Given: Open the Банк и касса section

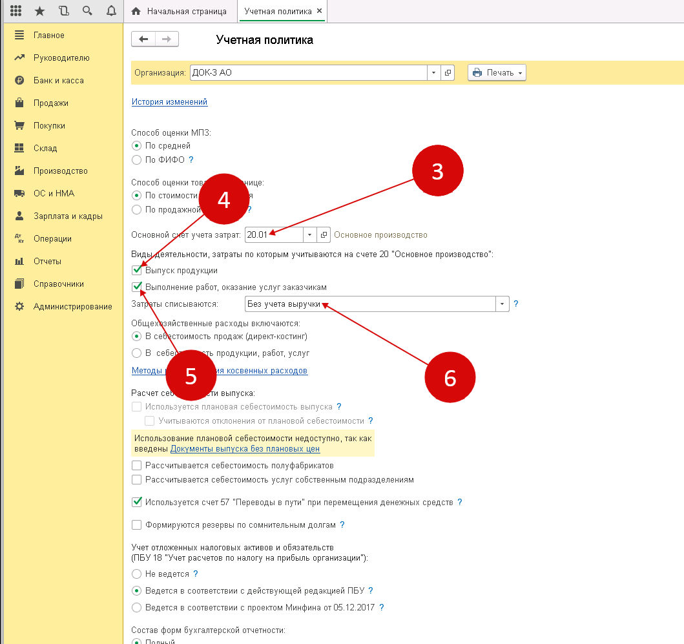Looking at the screenshot, I should (x=58, y=81).
